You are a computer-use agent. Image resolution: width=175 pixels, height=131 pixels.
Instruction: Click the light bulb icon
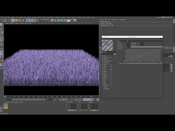[75, 20]
